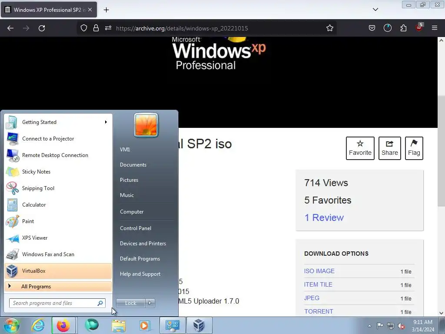Launch Calculator from the Start menu
445x334 pixels.
pos(58,205)
